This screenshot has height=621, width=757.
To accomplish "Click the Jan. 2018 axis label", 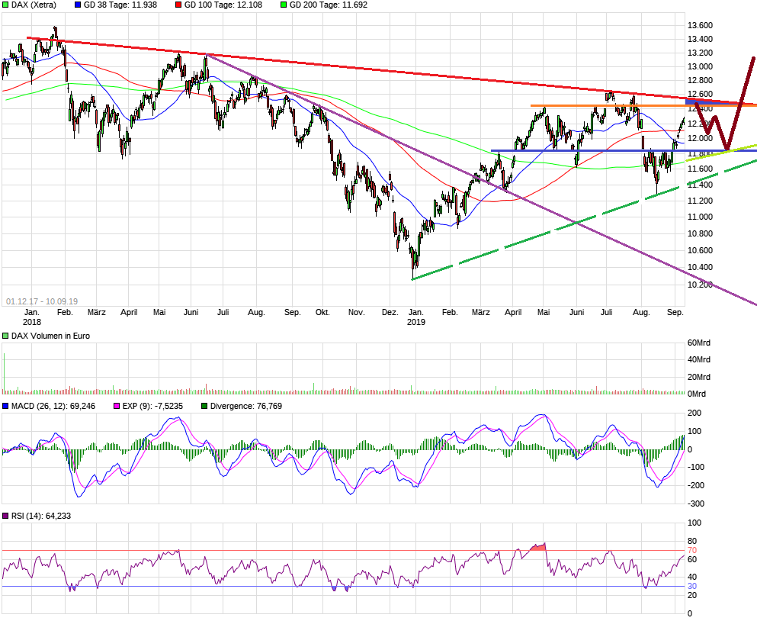I will tap(32, 317).
